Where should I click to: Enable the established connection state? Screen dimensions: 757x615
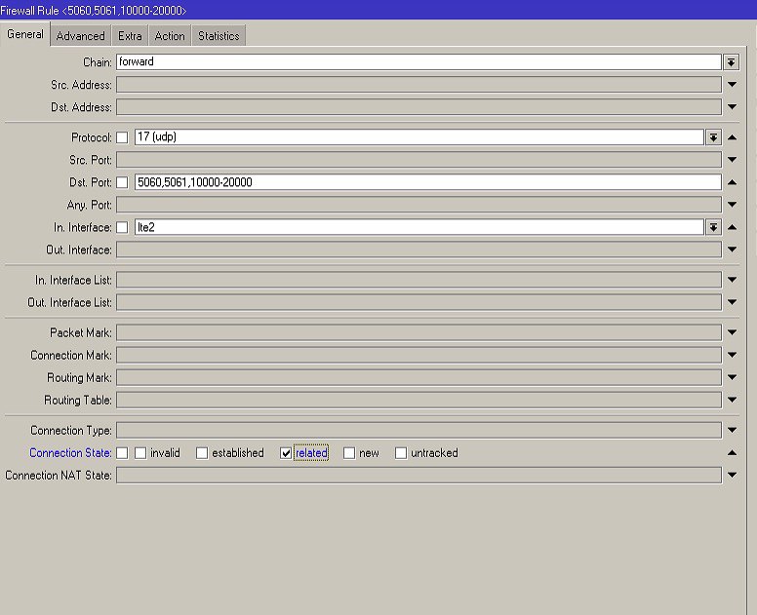tap(202, 453)
